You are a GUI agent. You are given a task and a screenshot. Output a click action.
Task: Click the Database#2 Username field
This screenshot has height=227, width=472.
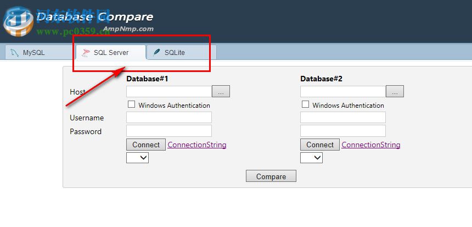click(x=343, y=117)
